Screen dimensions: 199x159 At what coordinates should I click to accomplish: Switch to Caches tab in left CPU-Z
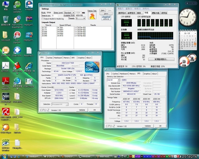coord(49,58)
